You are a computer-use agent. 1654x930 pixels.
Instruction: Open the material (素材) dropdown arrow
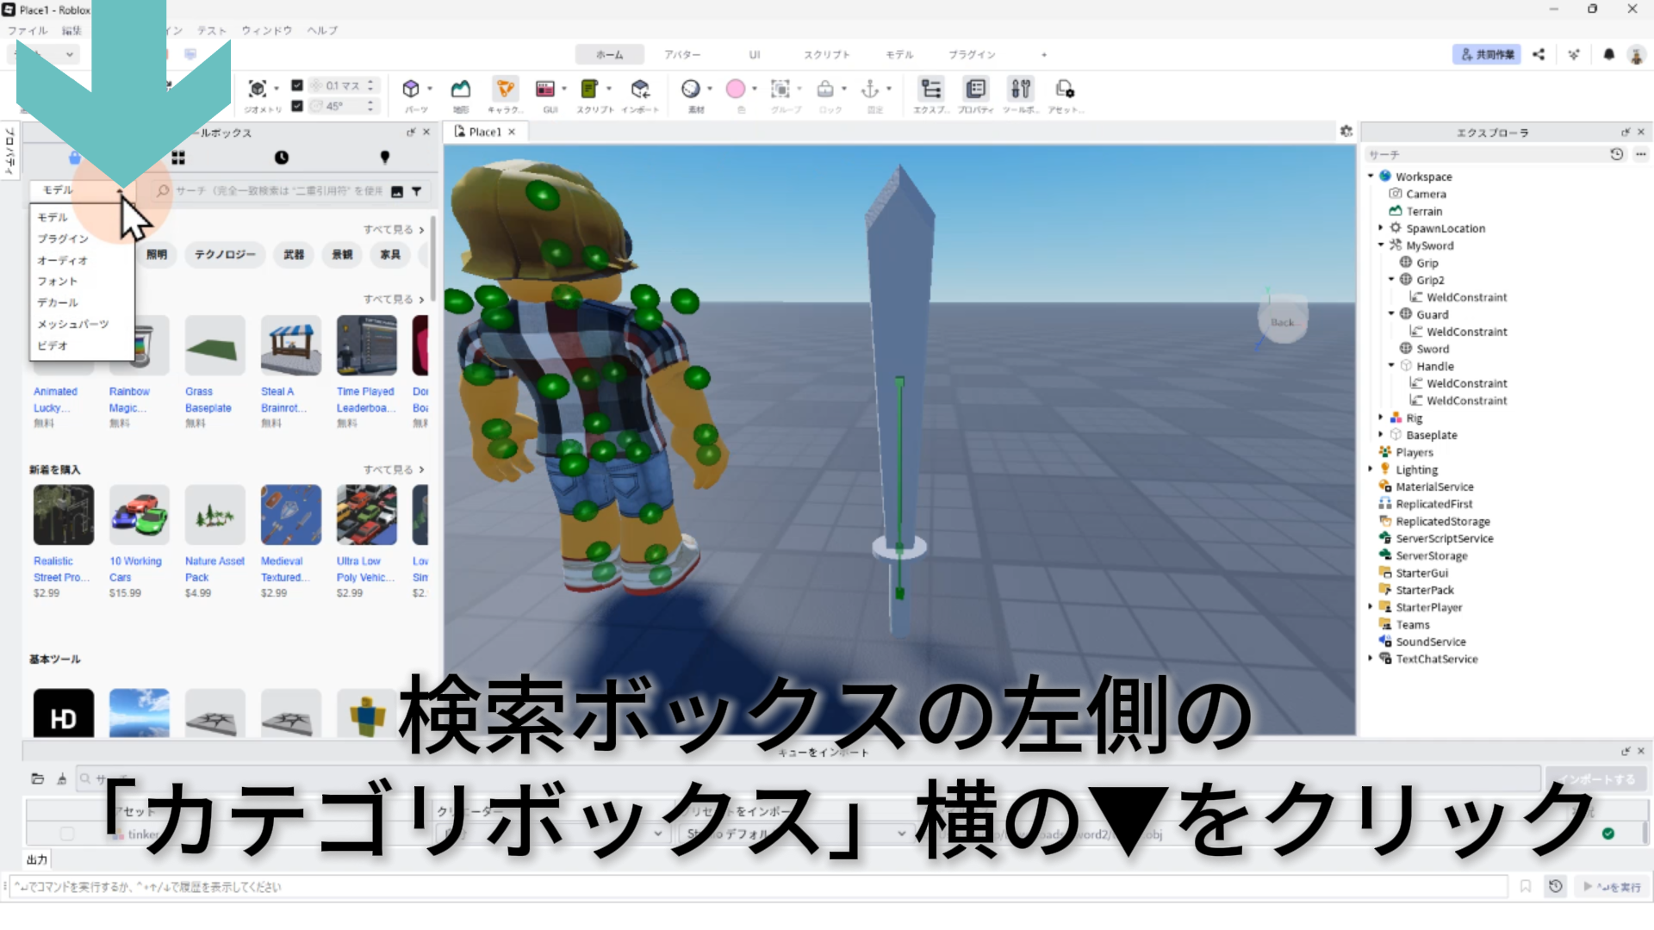710,89
